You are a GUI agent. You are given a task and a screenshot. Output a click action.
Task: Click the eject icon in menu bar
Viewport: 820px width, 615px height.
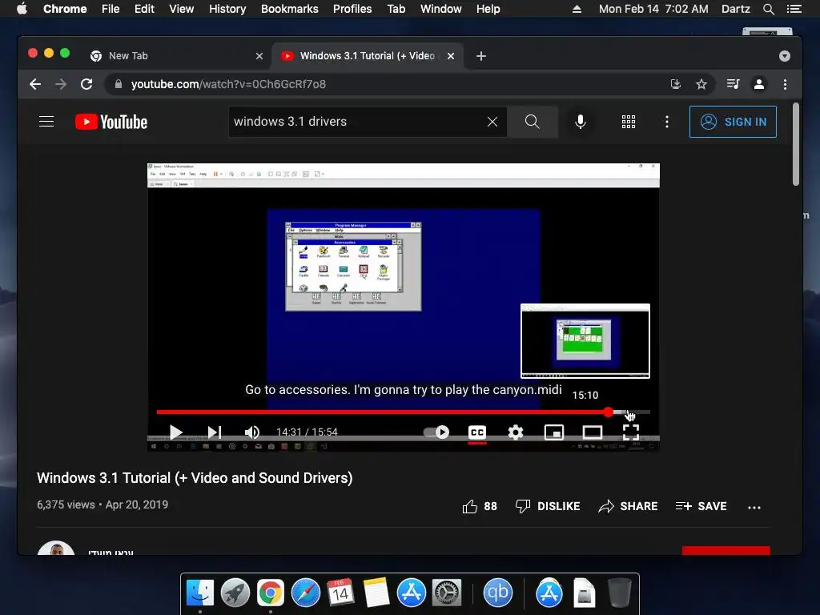[x=577, y=9]
